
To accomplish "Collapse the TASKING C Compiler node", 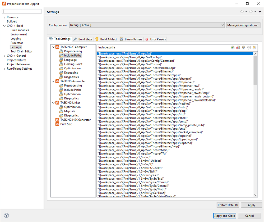I will [53, 47].
